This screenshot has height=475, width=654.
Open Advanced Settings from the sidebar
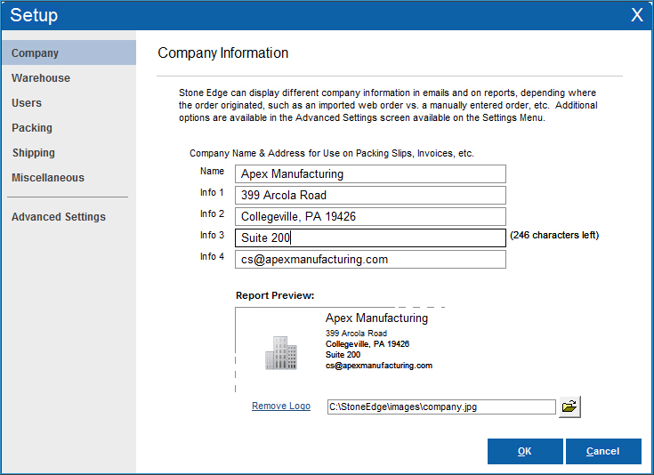point(59,217)
